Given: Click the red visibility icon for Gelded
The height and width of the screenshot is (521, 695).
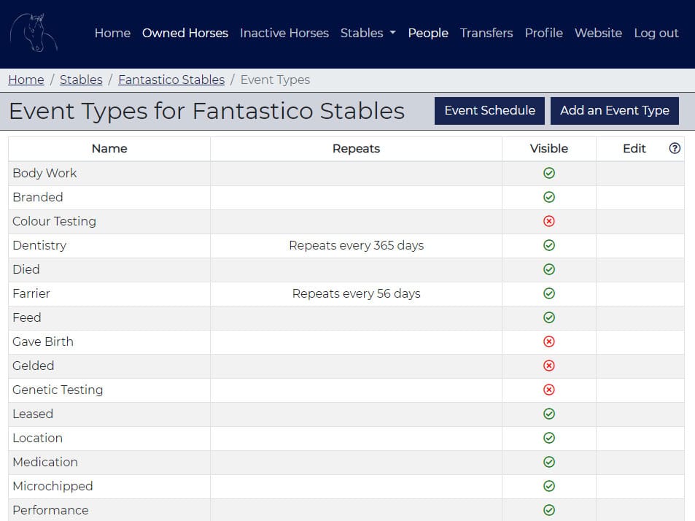Looking at the screenshot, I should tap(548, 366).
